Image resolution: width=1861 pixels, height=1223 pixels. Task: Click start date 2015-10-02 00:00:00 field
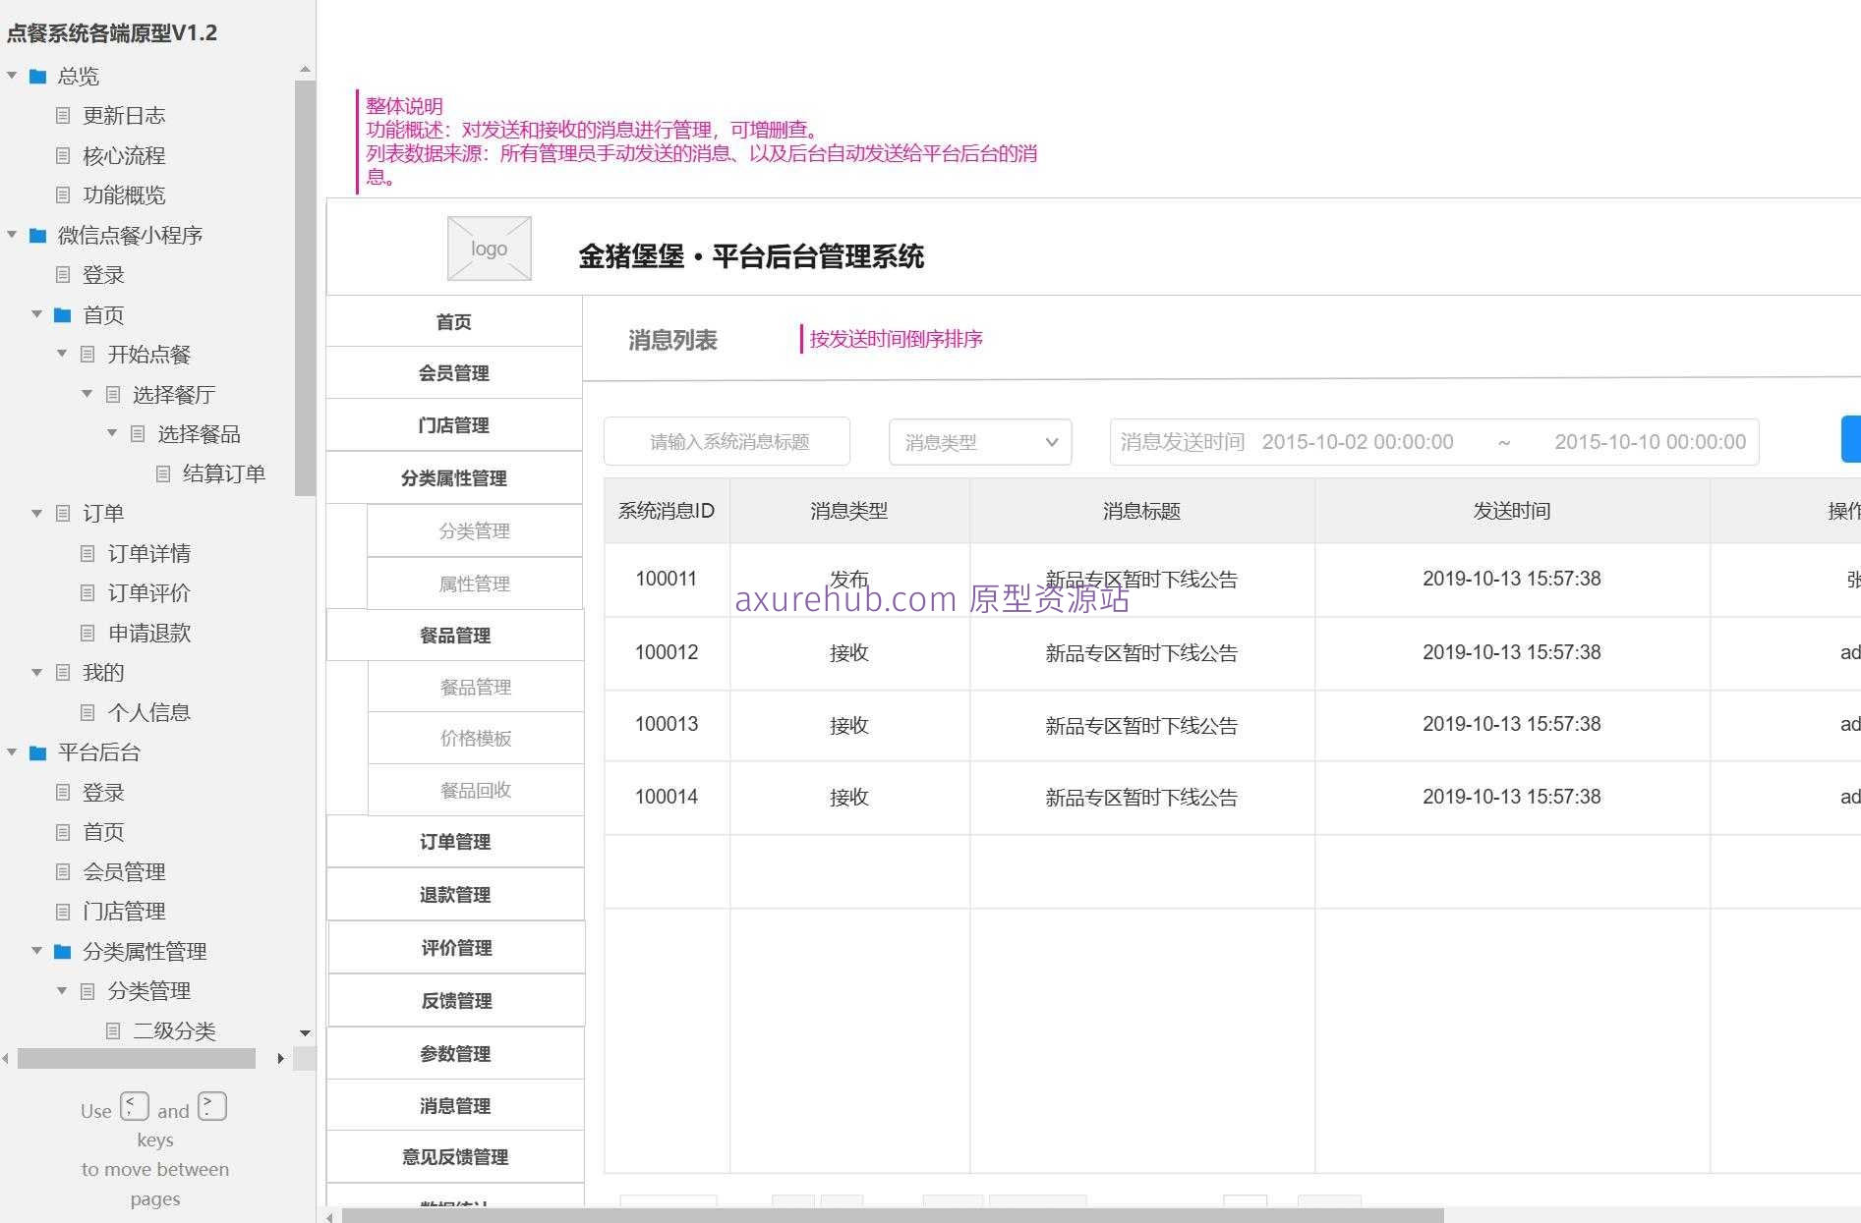pos(1358,442)
